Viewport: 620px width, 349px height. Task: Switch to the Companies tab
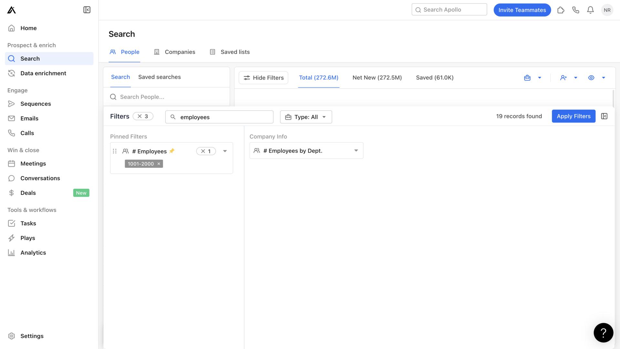pos(175,52)
